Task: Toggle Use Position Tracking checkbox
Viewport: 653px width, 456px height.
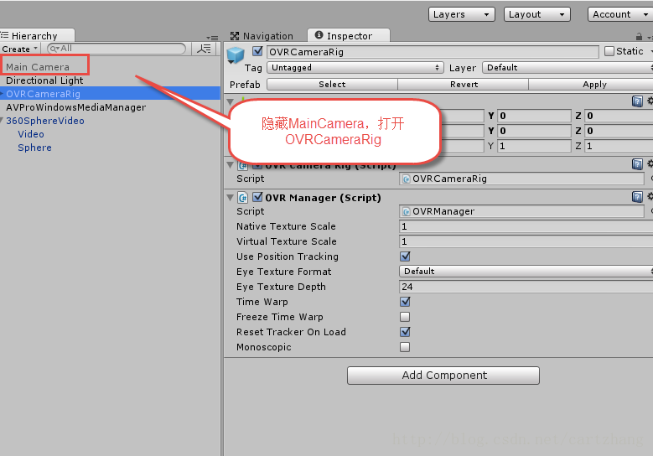Action: pos(405,256)
